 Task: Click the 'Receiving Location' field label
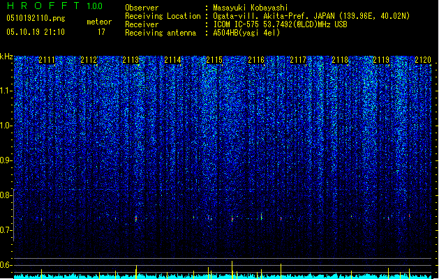tap(163, 16)
